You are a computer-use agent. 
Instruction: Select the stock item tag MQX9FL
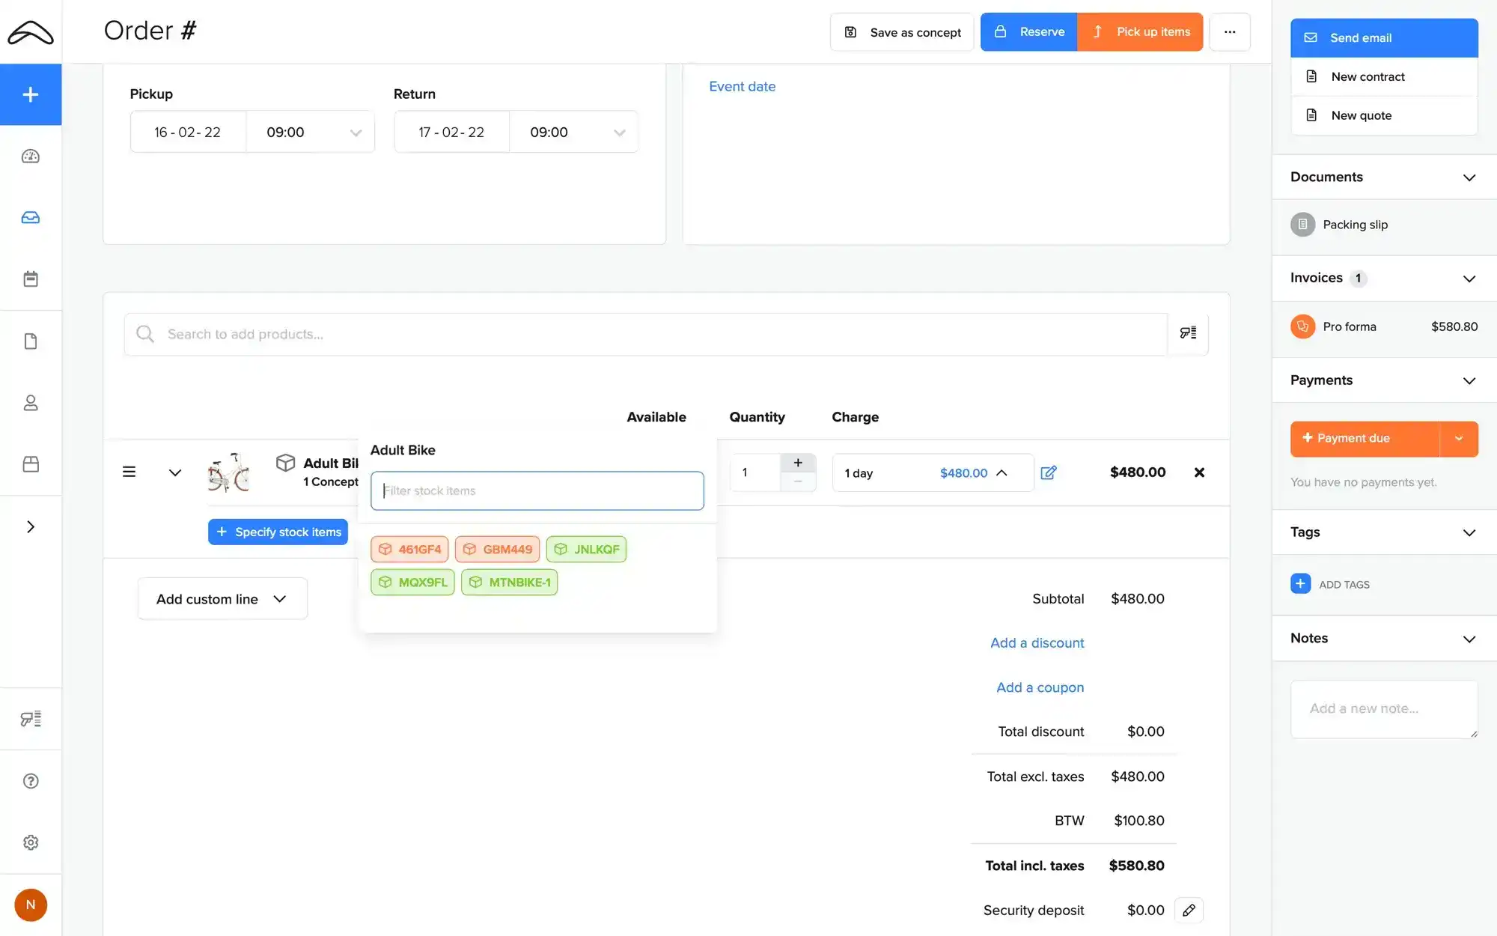pyautogui.click(x=412, y=582)
